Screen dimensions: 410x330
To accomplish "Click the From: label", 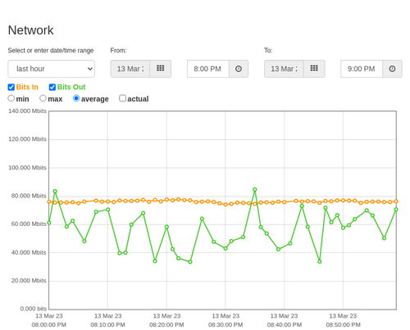I will click(118, 51).
